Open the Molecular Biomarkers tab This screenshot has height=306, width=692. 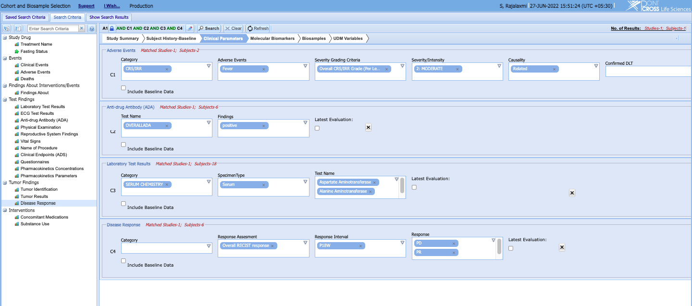(273, 38)
